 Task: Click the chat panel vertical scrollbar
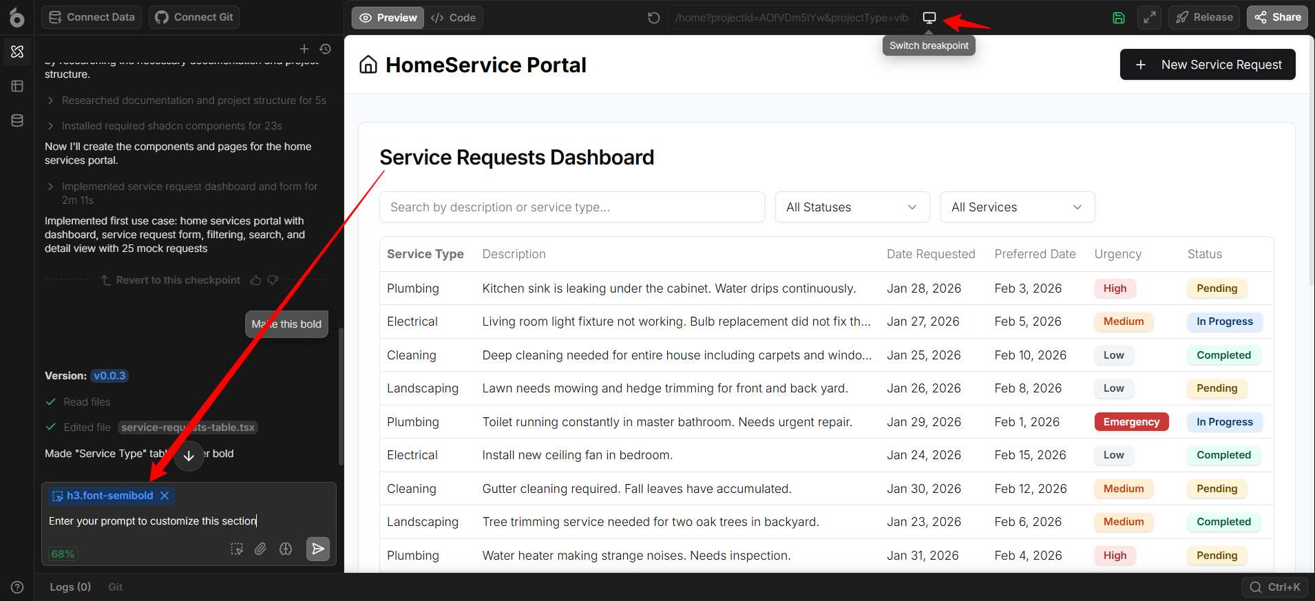coord(341,397)
